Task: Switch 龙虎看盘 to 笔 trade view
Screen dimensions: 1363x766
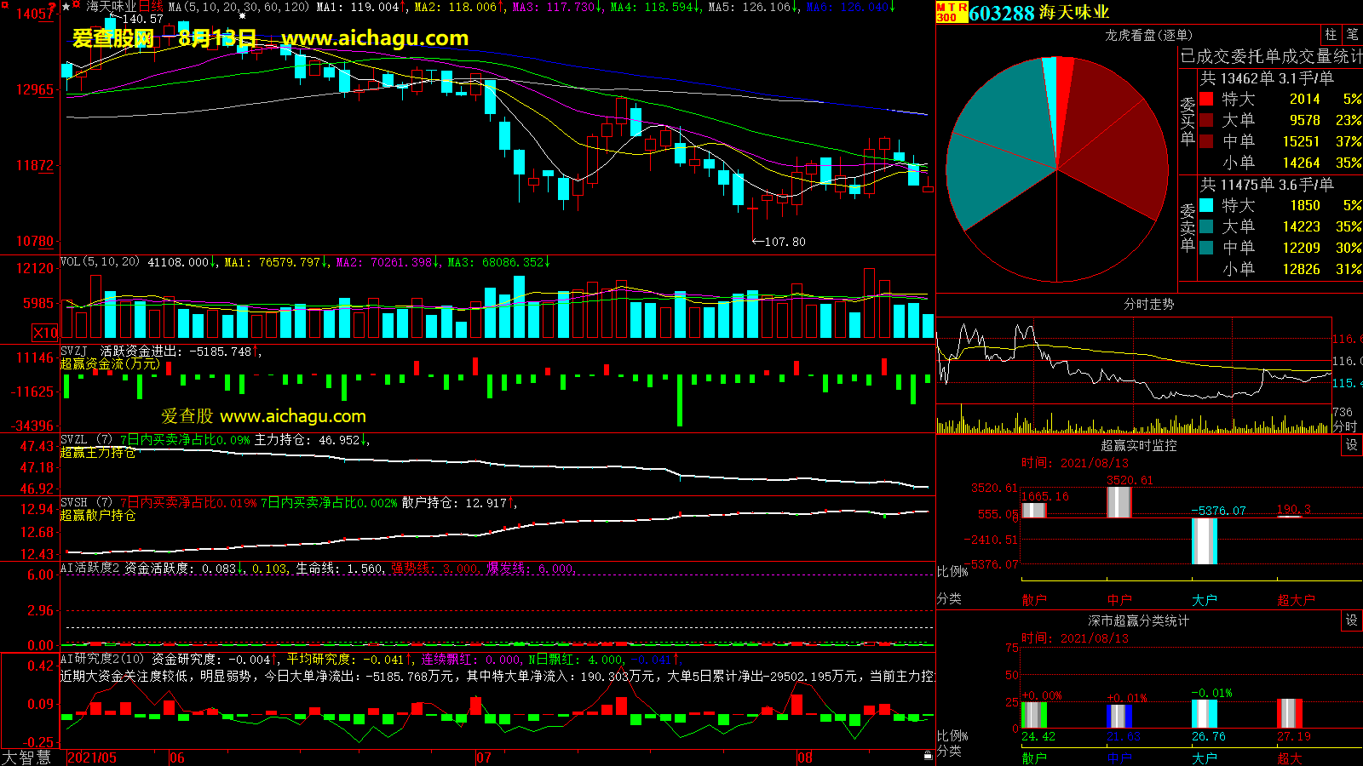Action: pos(1352,35)
